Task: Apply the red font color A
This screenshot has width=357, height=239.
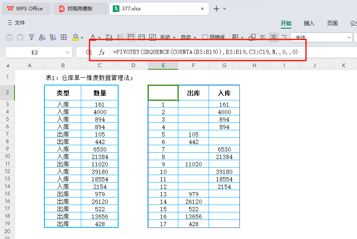Action: click(x=92, y=37)
